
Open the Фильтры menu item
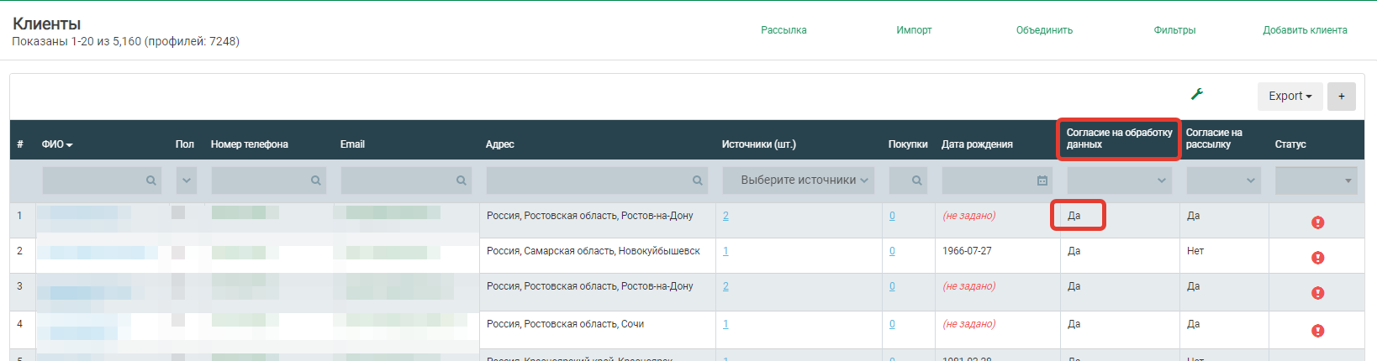pos(1174,30)
